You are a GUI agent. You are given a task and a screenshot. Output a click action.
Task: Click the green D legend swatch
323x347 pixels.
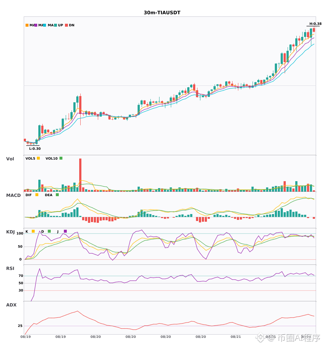click(49, 231)
